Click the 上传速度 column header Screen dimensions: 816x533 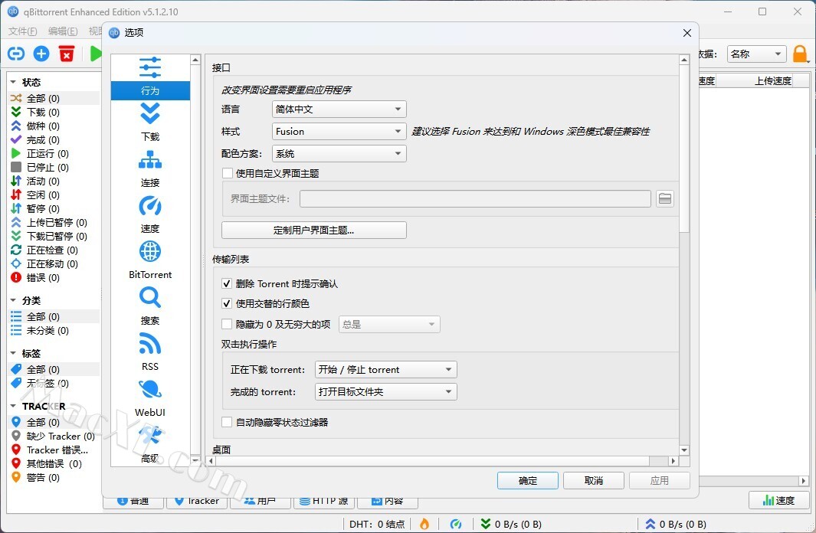tap(773, 80)
